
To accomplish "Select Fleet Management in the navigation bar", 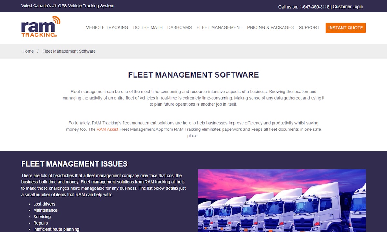I will click(219, 28).
